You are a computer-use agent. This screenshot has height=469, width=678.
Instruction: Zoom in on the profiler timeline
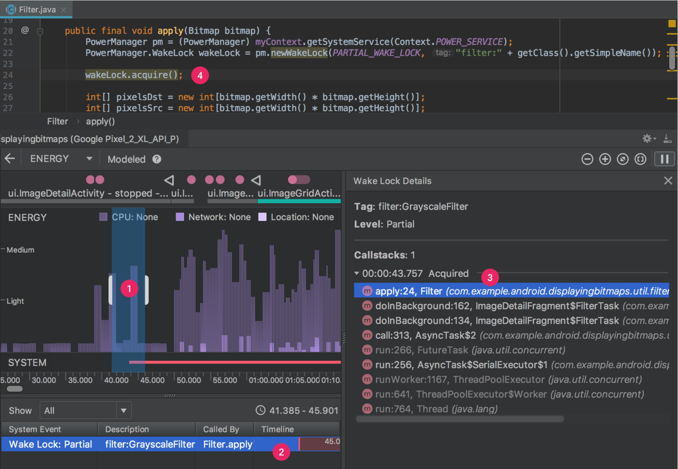pyautogui.click(x=605, y=159)
